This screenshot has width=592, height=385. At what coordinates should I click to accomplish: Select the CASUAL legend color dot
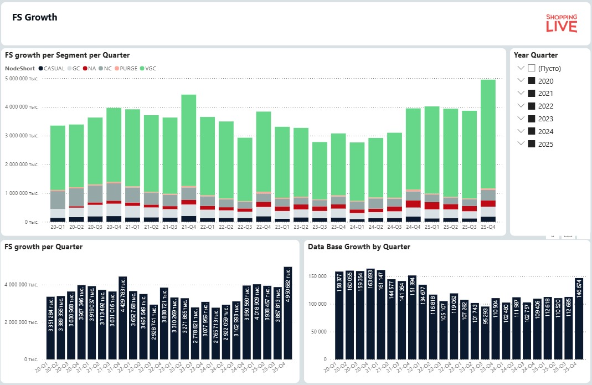point(41,68)
